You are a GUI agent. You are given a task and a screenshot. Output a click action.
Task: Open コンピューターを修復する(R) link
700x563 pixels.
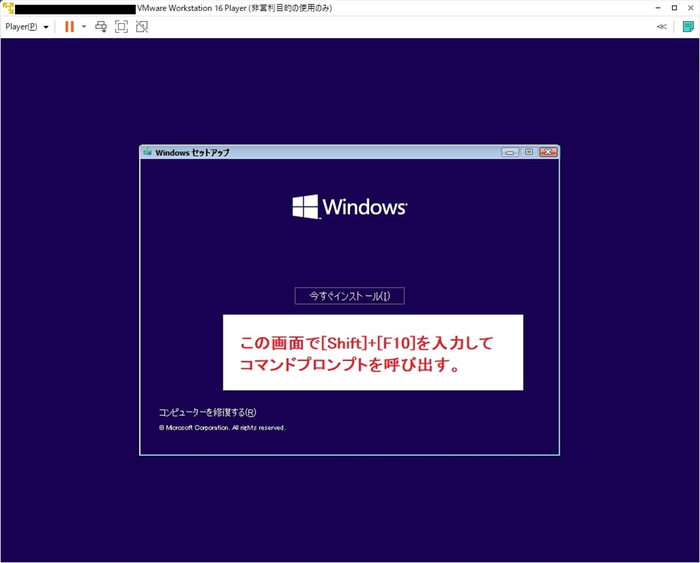[x=208, y=412]
